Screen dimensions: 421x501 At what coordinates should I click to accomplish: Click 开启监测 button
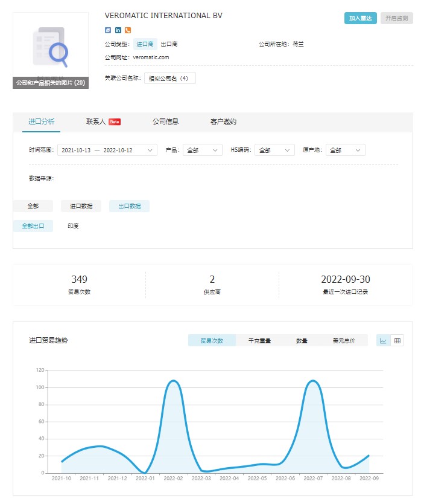[396, 18]
